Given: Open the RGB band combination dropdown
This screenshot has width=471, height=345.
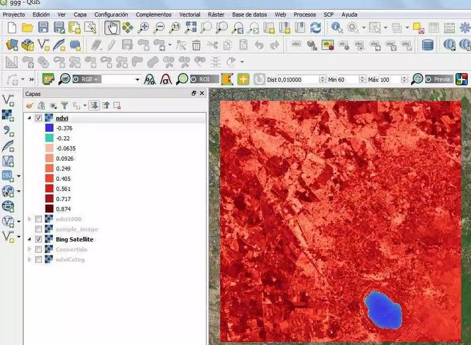Looking at the screenshot, I should [x=137, y=79].
